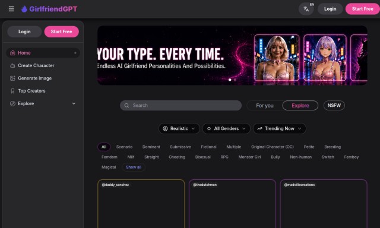Select the Petite category tag
Screen dimensions: 380x228
309,147
